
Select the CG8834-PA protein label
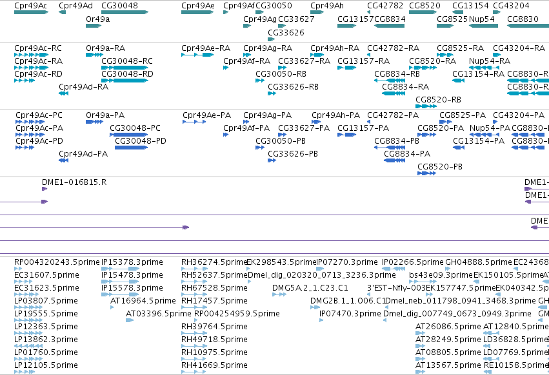[407, 154]
